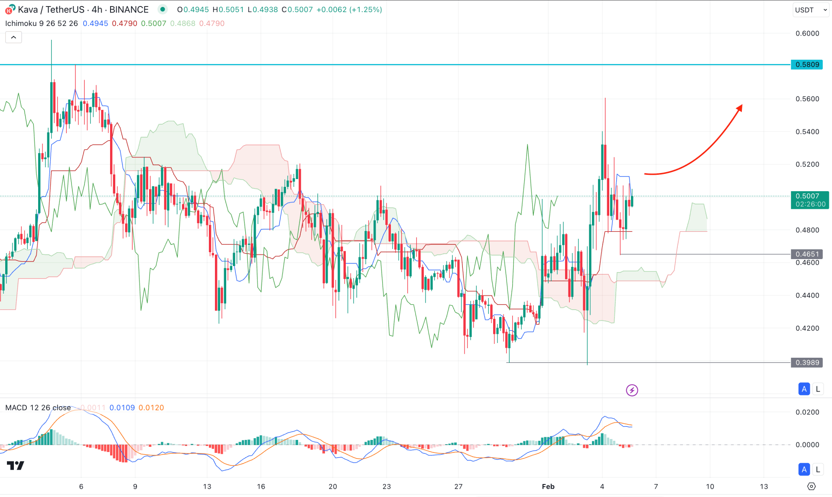Open the USDT currency dropdown
The width and height of the screenshot is (832, 497).
coord(811,10)
